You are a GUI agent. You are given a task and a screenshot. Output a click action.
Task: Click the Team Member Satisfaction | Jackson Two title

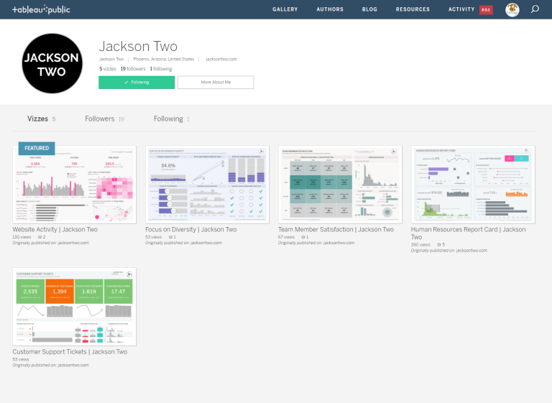(336, 229)
